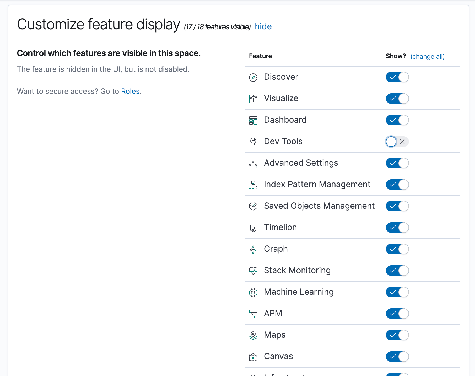Click the Index Pattern Management label
The height and width of the screenshot is (376, 475).
pyautogui.click(x=317, y=184)
